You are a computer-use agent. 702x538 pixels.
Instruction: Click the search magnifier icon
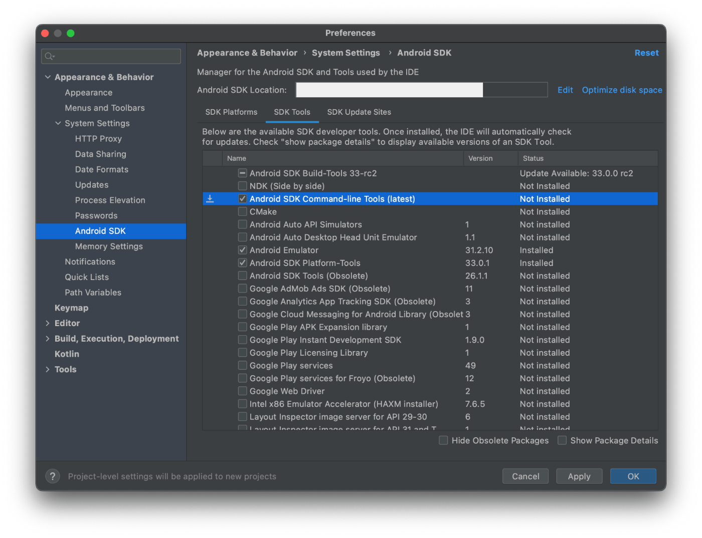coord(49,56)
